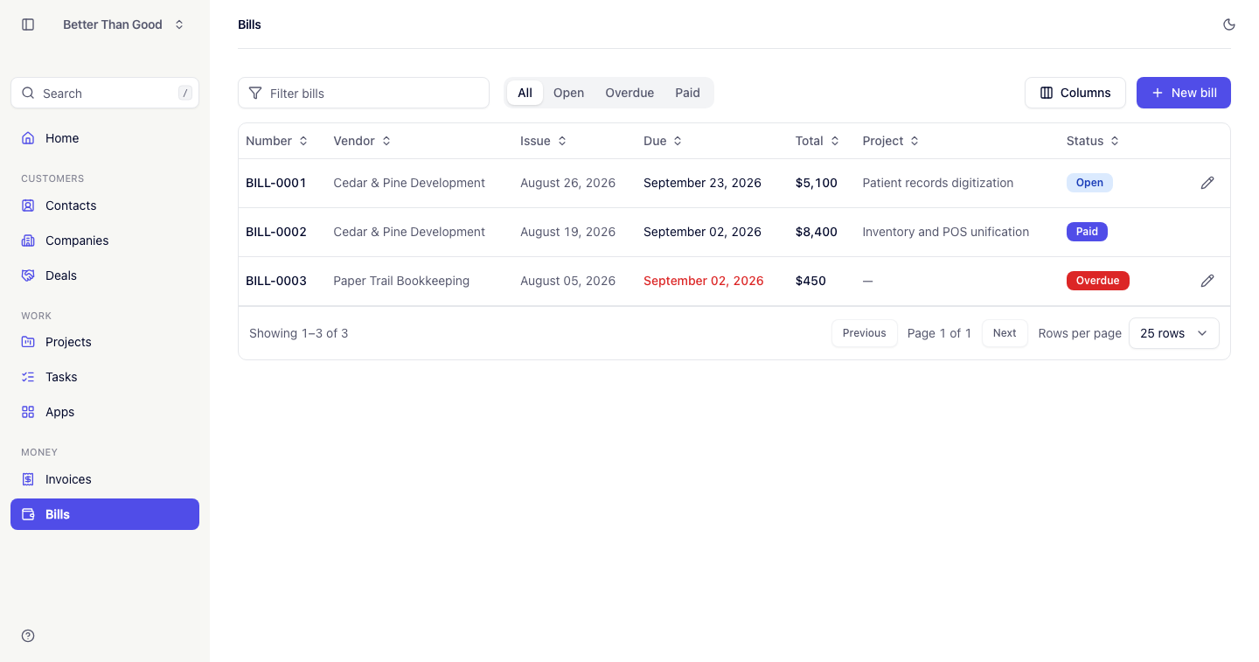
Task: Edit BILL-0003 with pencil icon
Action: [1207, 281]
